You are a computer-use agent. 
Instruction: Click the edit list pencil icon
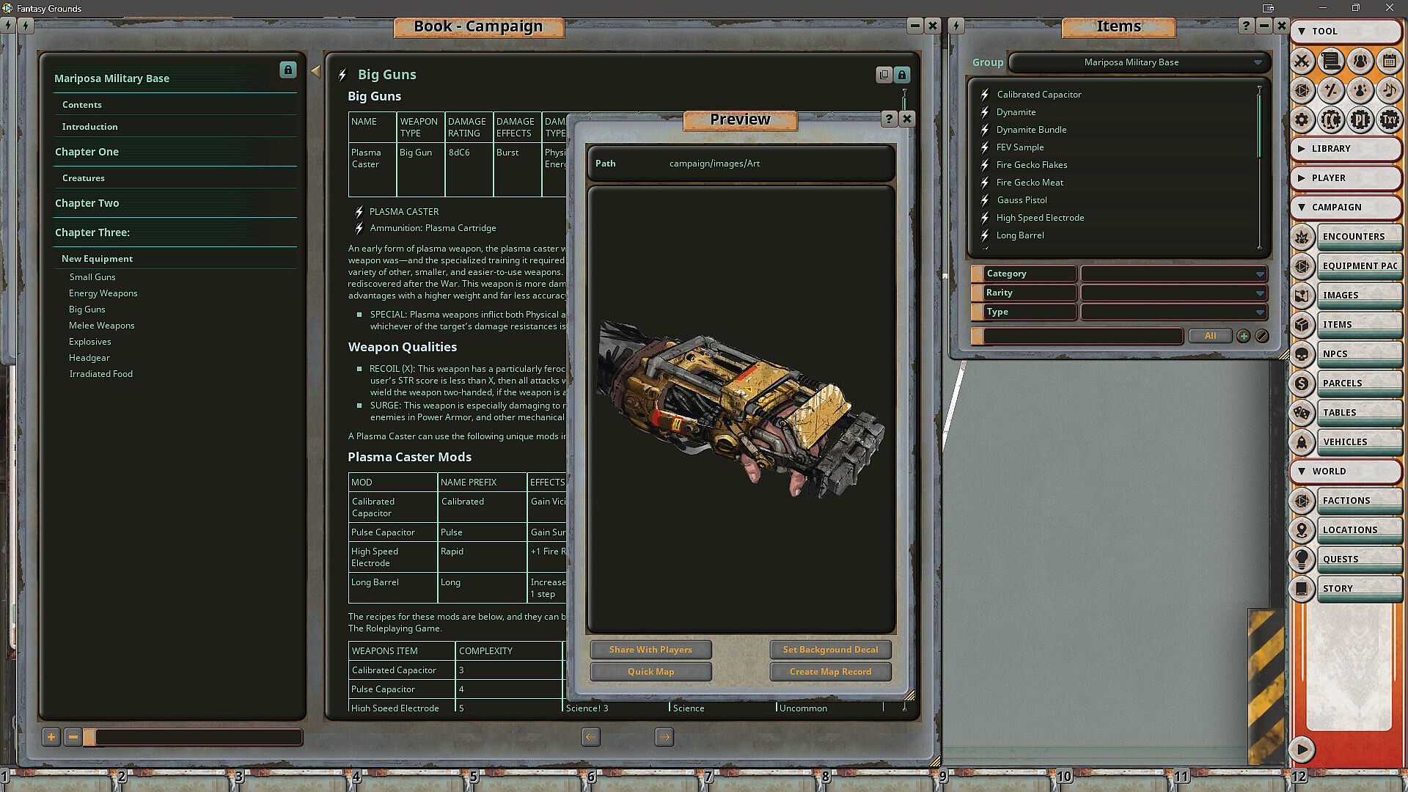(x=1261, y=336)
